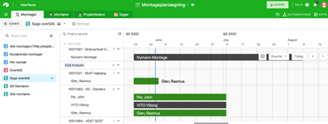Open the base history clock icon
328x124 pixels.
(x=277, y=15)
